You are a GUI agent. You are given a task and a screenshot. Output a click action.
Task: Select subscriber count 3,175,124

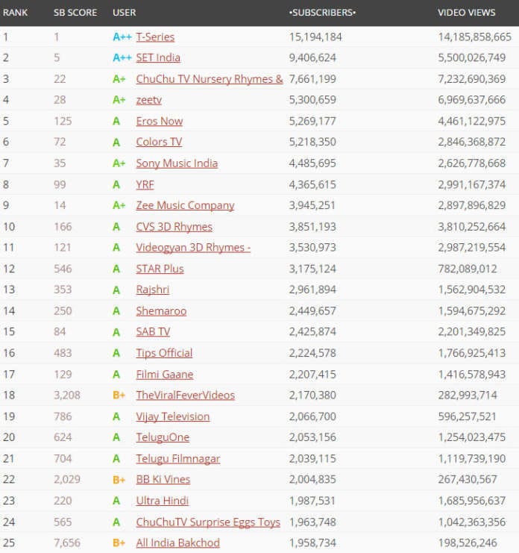pos(312,269)
